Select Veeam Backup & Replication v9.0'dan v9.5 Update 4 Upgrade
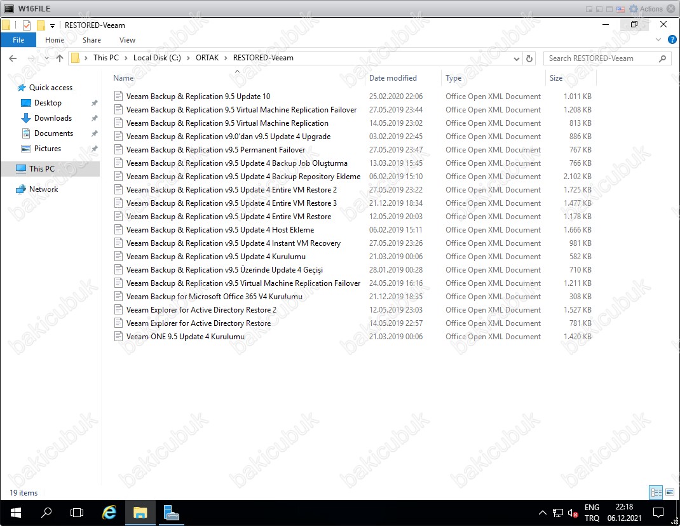This screenshot has height=526, width=680. click(x=228, y=136)
